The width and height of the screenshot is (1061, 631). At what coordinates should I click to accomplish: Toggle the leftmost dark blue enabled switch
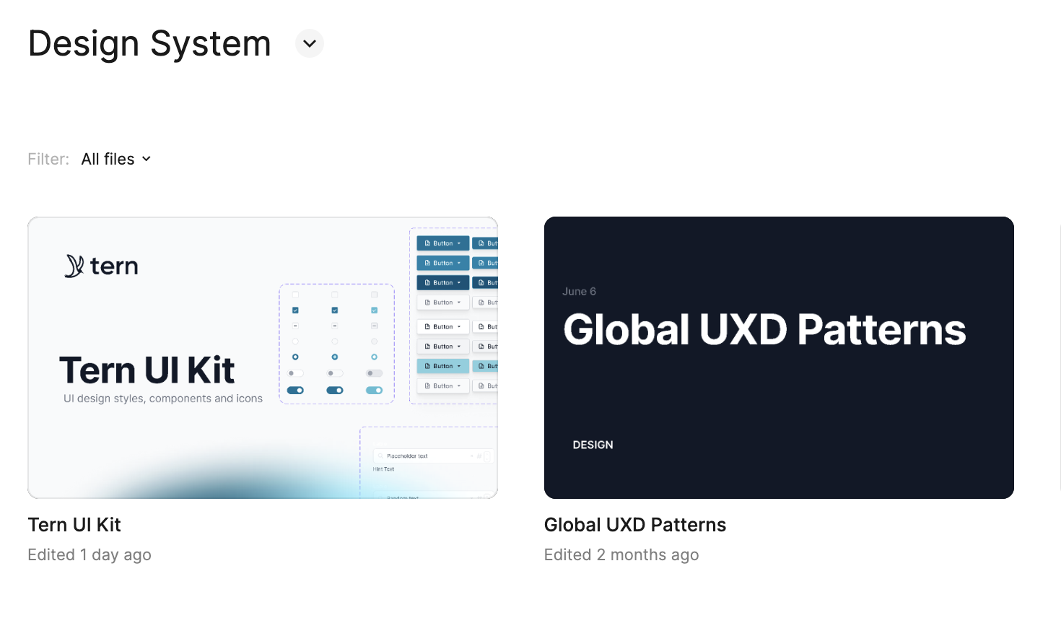[x=295, y=390]
